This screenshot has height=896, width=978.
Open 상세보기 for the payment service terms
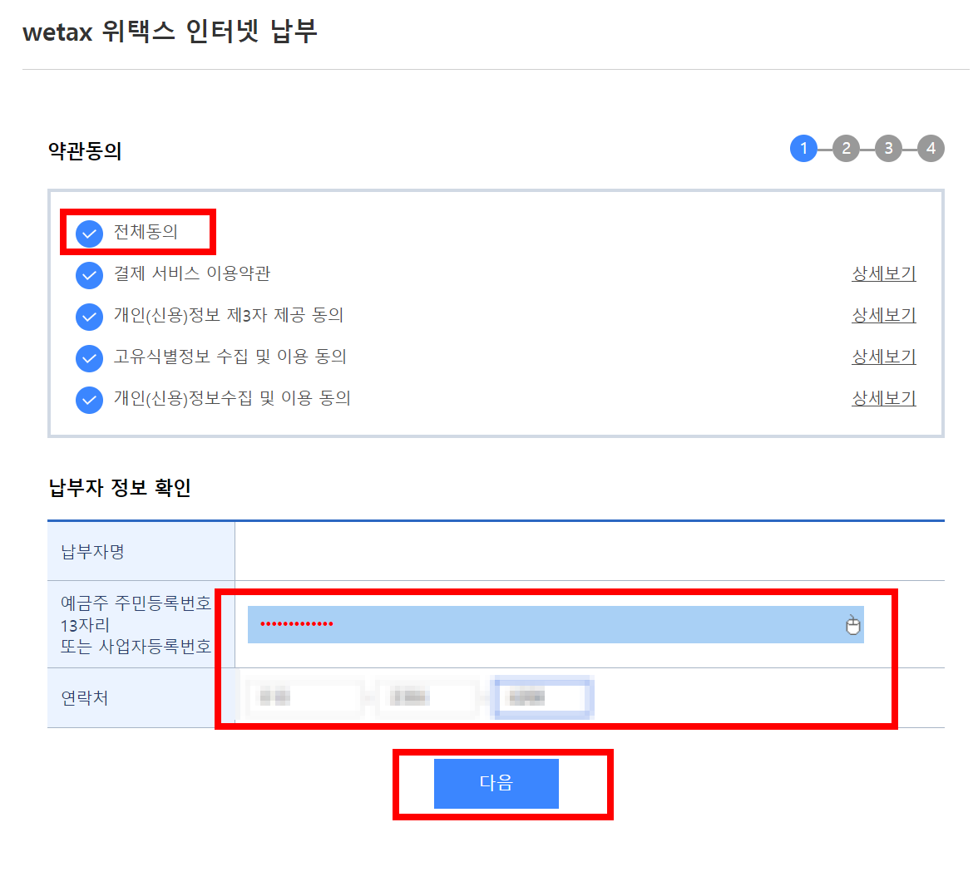pos(883,274)
